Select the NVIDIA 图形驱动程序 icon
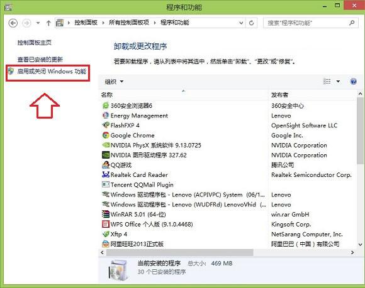The height and width of the screenshot is (288, 365). [106, 155]
